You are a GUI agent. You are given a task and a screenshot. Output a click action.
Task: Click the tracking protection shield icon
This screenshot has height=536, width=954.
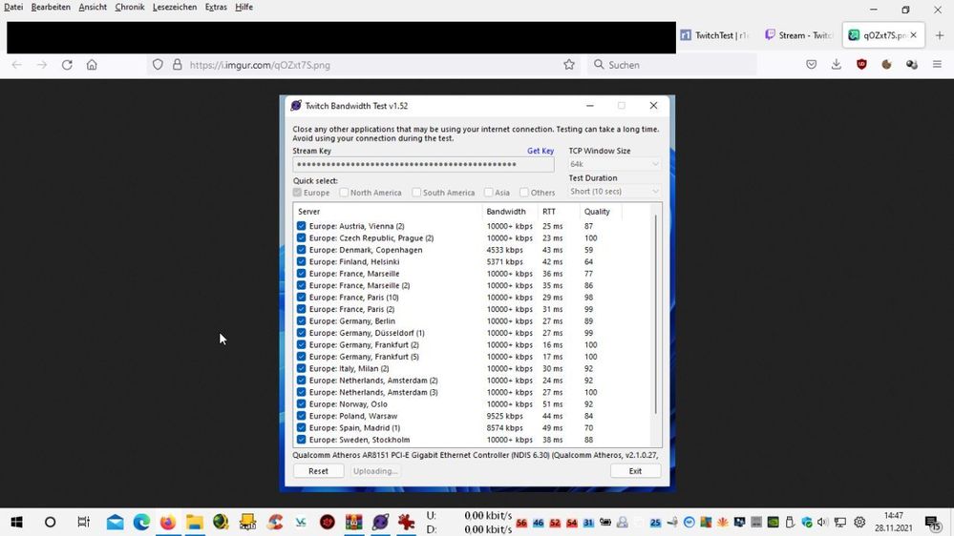point(158,65)
